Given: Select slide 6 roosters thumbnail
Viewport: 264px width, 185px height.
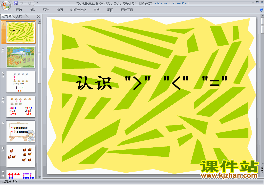Looking at the screenshot, I should coord(21,156).
